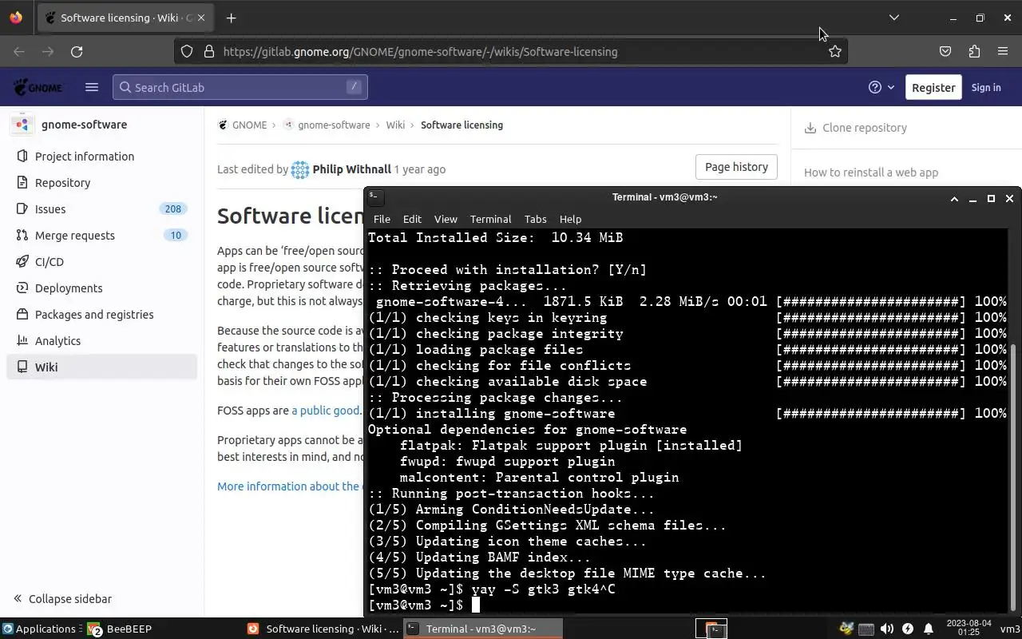Open the Firefox Pocket save icon
This screenshot has height=639, width=1022.
[945, 51]
